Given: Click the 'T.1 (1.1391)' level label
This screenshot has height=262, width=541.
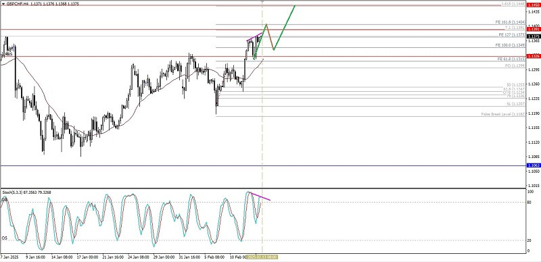Looking at the screenshot, I should pyautogui.click(x=515, y=27).
